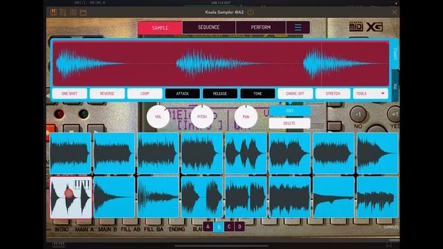443x249 pixels.
Task: Open the folder icon in host toolbar
Action: (83, 12)
